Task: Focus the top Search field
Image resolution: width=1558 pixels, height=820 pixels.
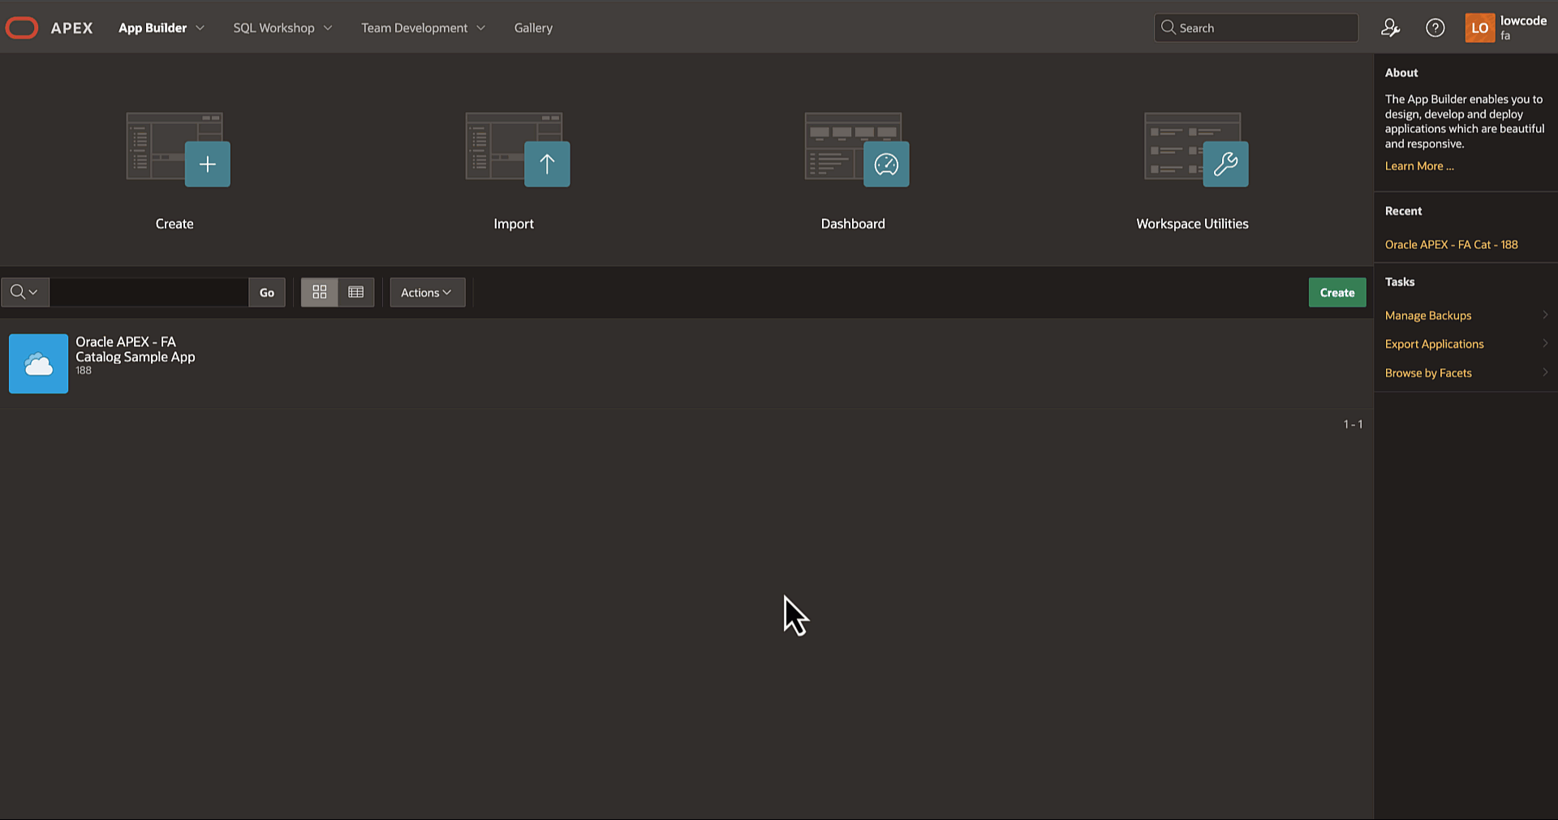Action: click(1256, 28)
